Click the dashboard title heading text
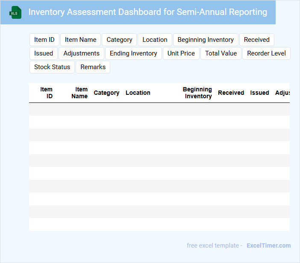This screenshot has width=300, height=263. click(147, 12)
